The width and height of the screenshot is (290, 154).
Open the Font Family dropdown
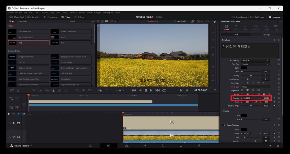tap(255, 60)
